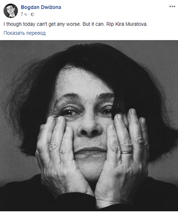Click the Показать перевод translation link
This screenshot has height=213, width=178.
(24, 33)
